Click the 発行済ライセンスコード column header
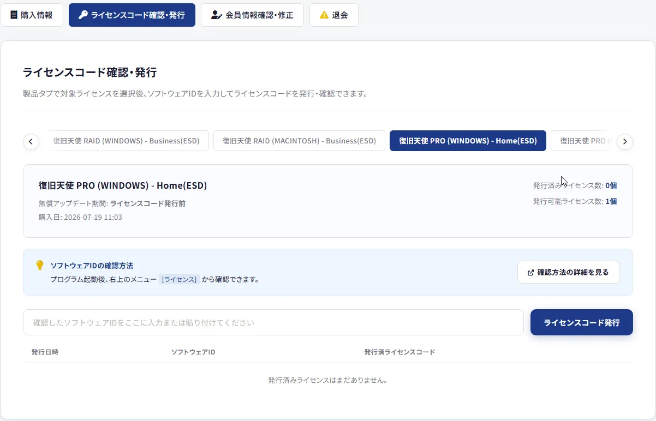This screenshot has height=421, width=656. pos(399,352)
